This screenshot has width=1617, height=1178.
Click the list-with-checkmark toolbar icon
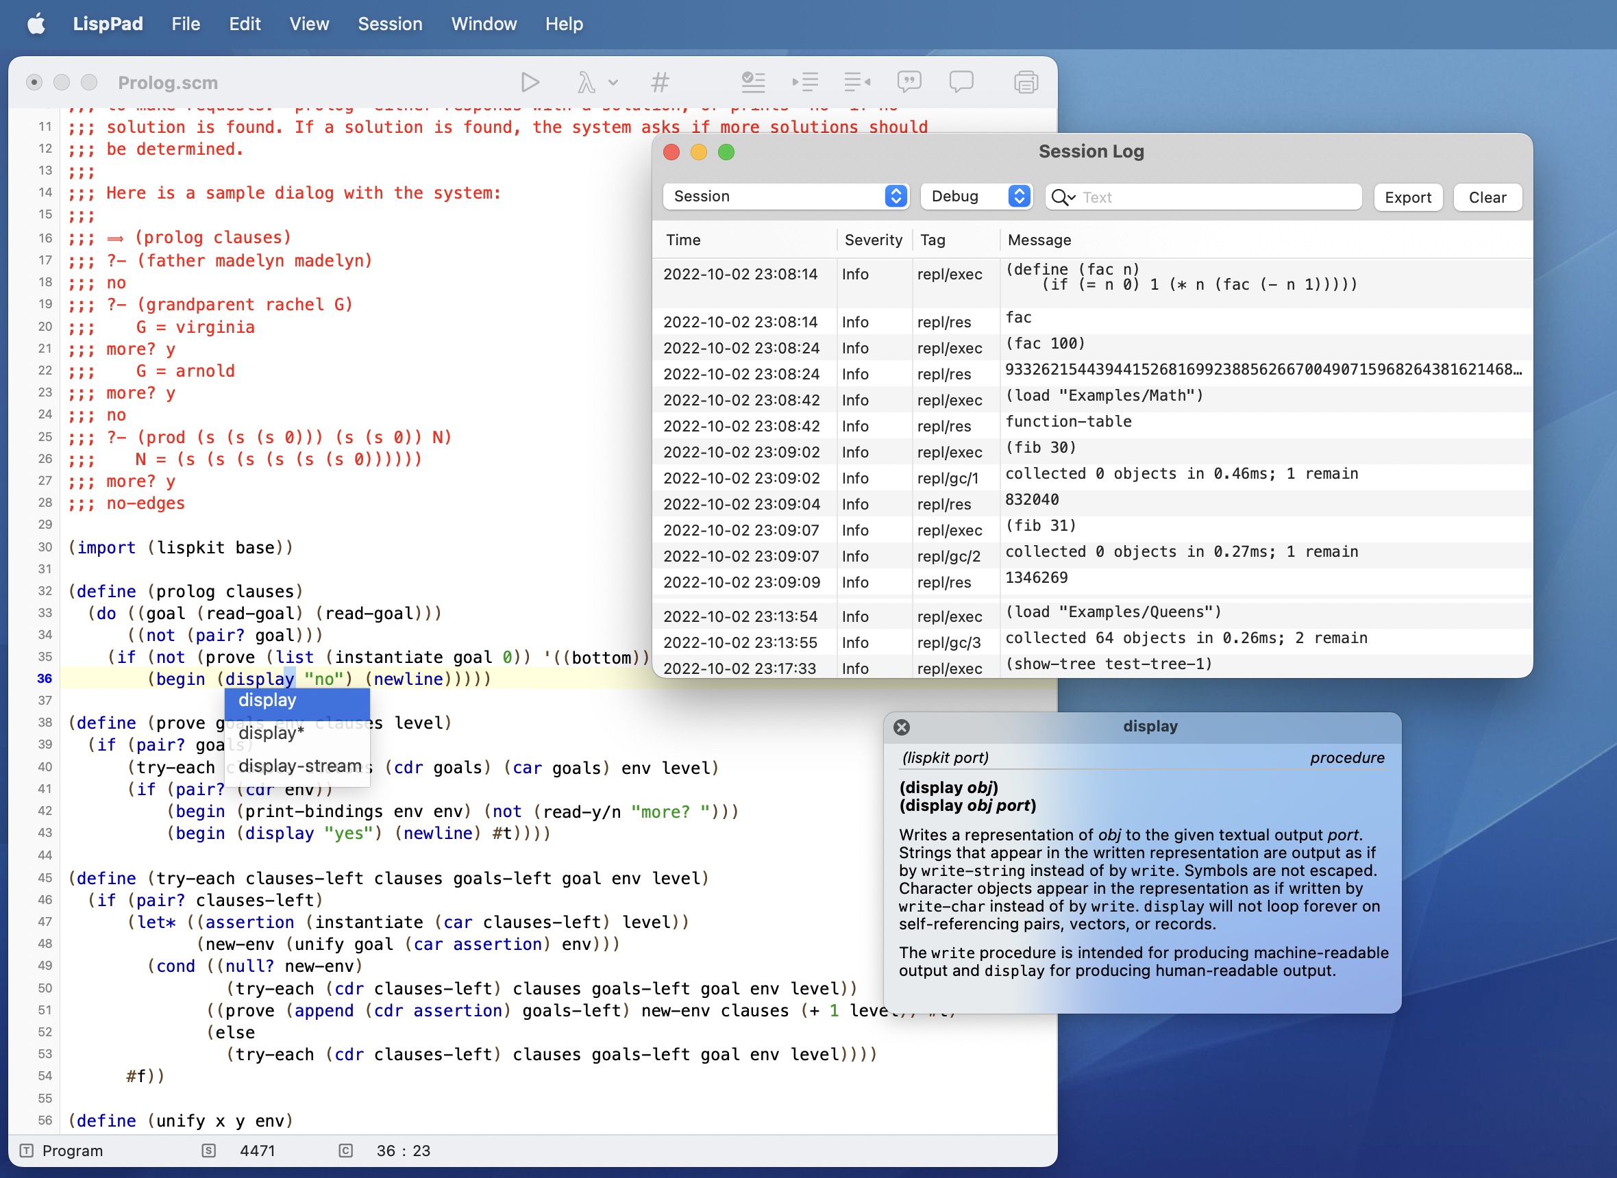click(752, 83)
